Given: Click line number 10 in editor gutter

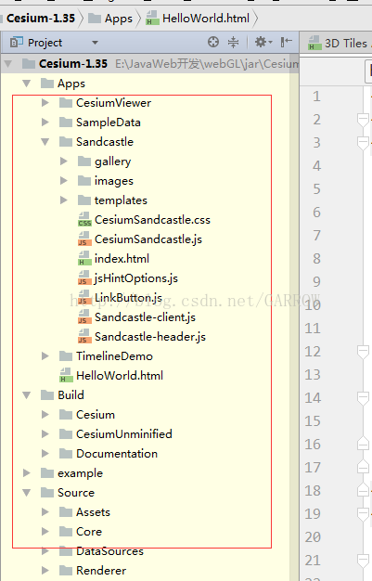Looking at the screenshot, I should click(313, 305).
